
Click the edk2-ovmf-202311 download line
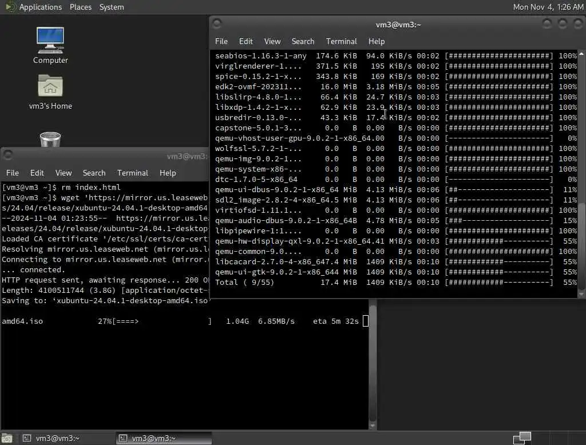(396, 87)
